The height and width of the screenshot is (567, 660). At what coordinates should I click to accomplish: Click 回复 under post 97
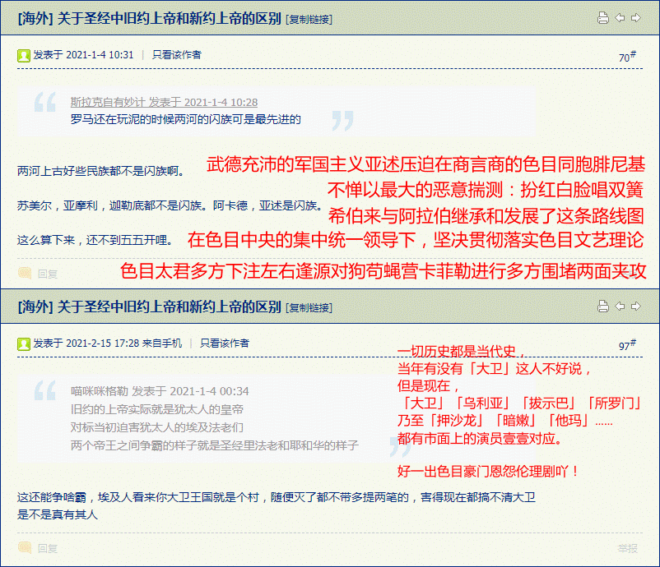pos(47,548)
